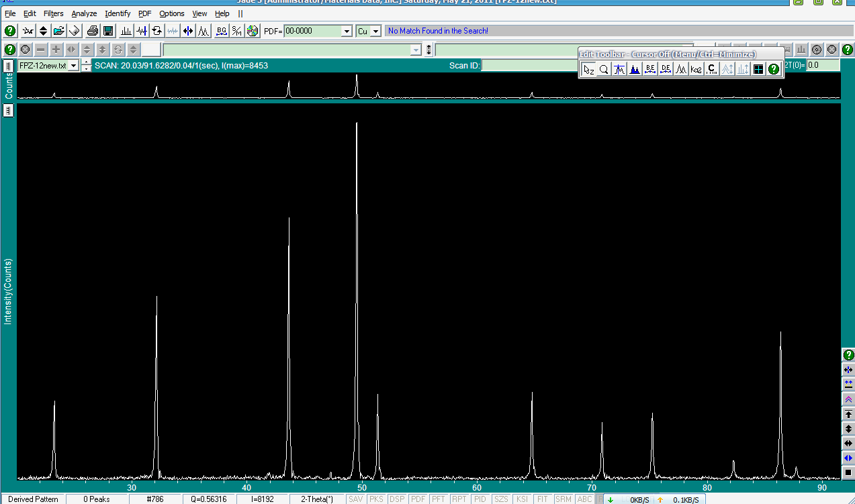Open the Options menu
Viewport: 855px width, 504px height.
click(x=172, y=13)
